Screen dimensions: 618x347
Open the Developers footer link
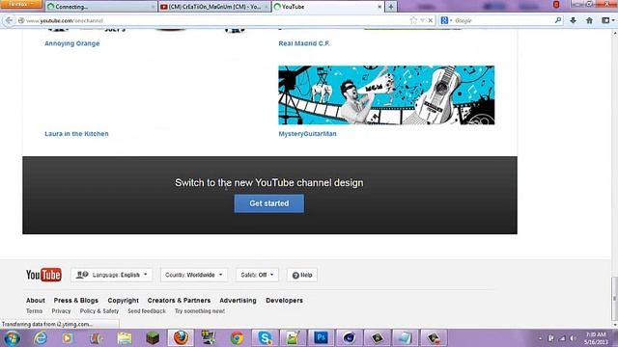(284, 300)
